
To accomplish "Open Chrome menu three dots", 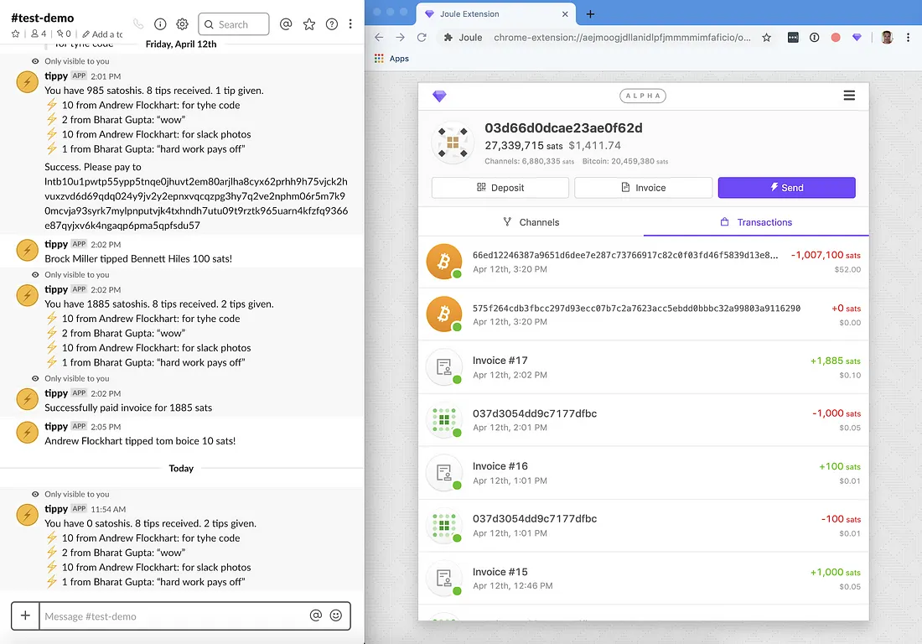I will (x=908, y=38).
